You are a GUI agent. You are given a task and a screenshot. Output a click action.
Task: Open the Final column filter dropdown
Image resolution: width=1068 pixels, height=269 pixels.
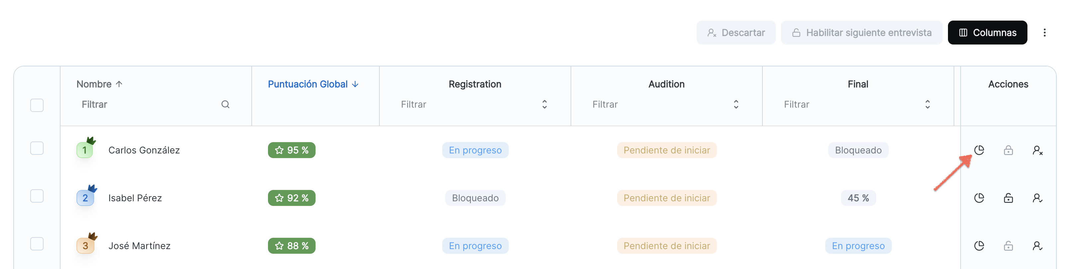pos(858,104)
